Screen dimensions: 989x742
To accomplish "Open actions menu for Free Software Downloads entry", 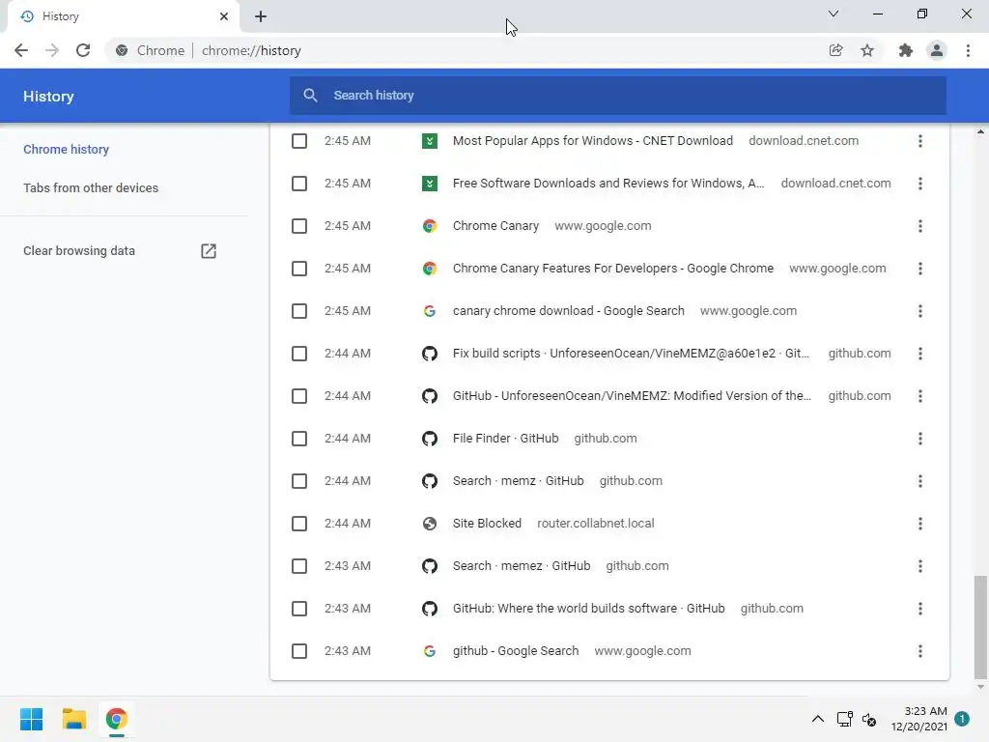I will tap(920, 184).
